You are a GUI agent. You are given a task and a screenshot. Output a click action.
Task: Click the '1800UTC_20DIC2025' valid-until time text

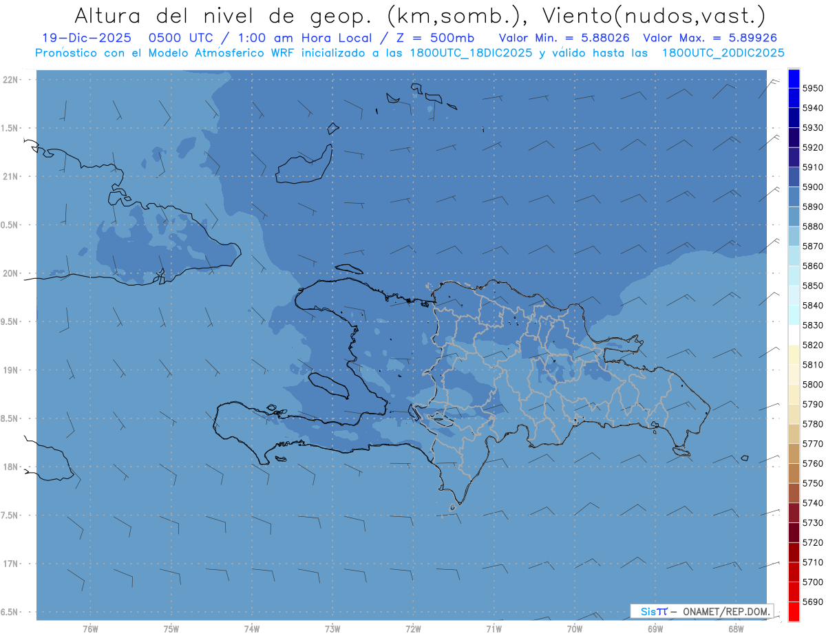pyautogui.click(x=722, y=53)
